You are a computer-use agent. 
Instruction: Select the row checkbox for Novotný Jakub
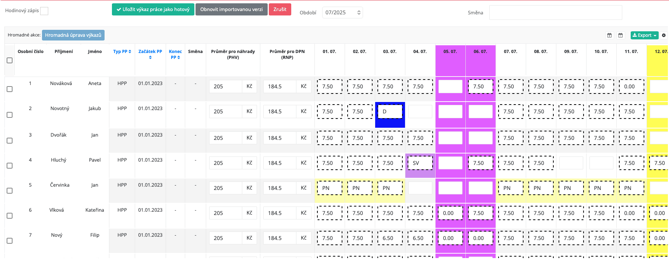pyautogui.click(x=10, y=115)
